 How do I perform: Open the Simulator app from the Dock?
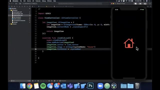[x=83, y=86]
